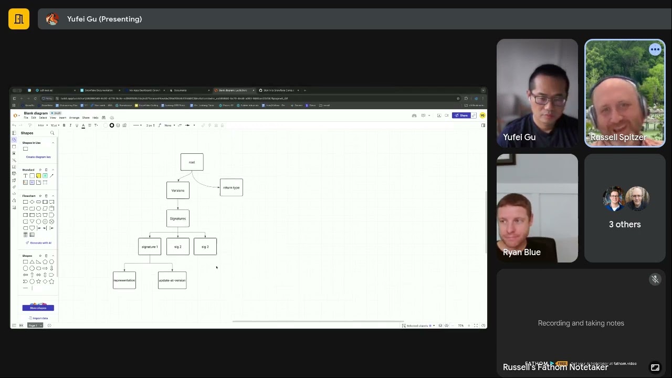The width and height of the screenshot is (672, 378).
Task: Open the comments icon in header
Action: 423,115
